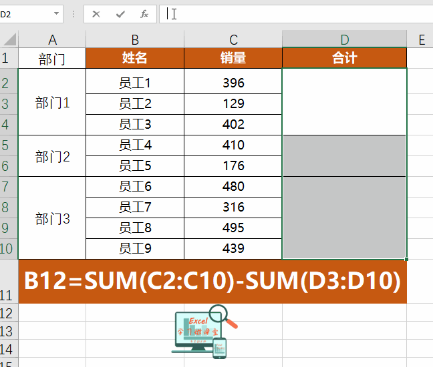Click cell 员工3
Screen dimensions: 433x367
135,125
